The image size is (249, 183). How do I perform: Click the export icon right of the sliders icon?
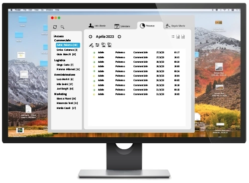tap(104, 45)
